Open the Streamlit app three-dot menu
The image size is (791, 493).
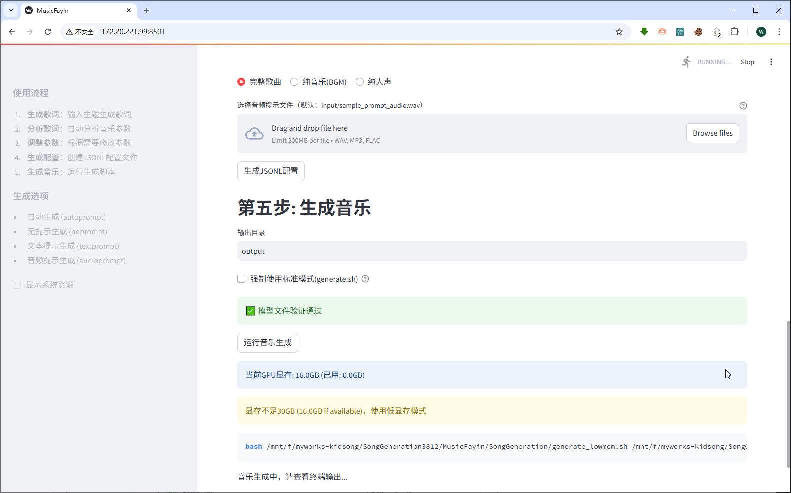(771, 62)
